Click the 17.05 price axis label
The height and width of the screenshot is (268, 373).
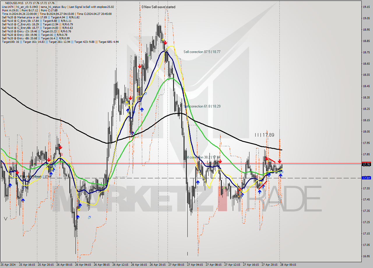(x=366, y=245)
